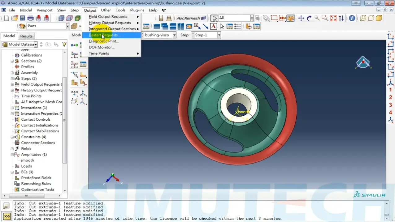Viewport: 395px width, 222px height.
Task: Switch to hidden-line render style
Action: [371, 18]
